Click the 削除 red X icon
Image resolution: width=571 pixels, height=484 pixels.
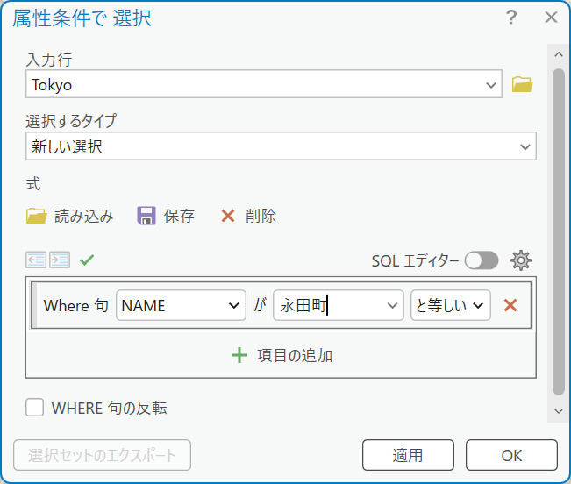(228, 216)
